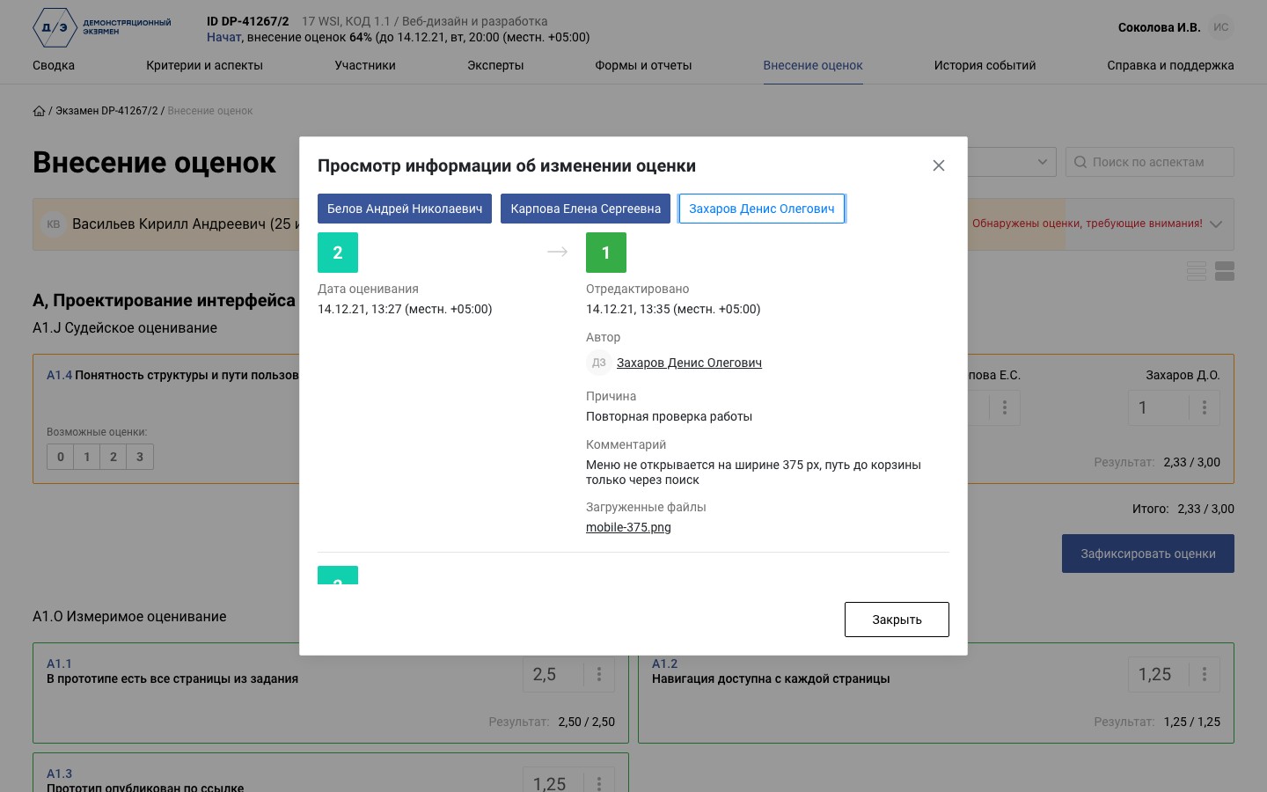Click the Демонстрационный экзамен logo
Viewport: 1267px width, 792px height.
(102, 27)
